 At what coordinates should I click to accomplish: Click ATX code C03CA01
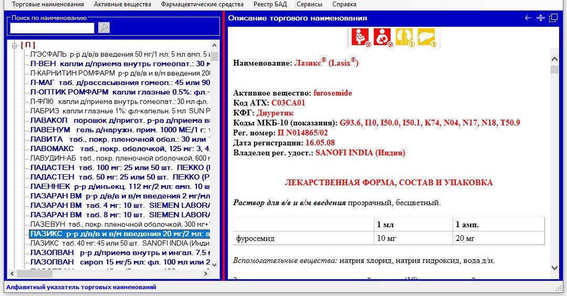point(288,103)
